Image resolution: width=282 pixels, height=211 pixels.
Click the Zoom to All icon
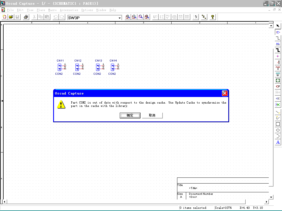[x=147, y=17]
